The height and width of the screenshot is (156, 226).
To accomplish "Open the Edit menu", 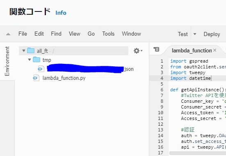I will pos(39,34).
